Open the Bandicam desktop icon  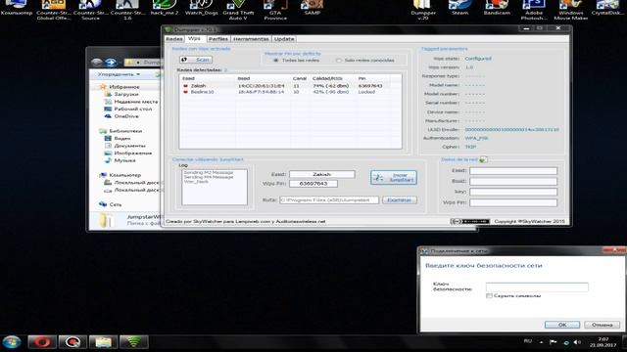(x=497, y=8)
